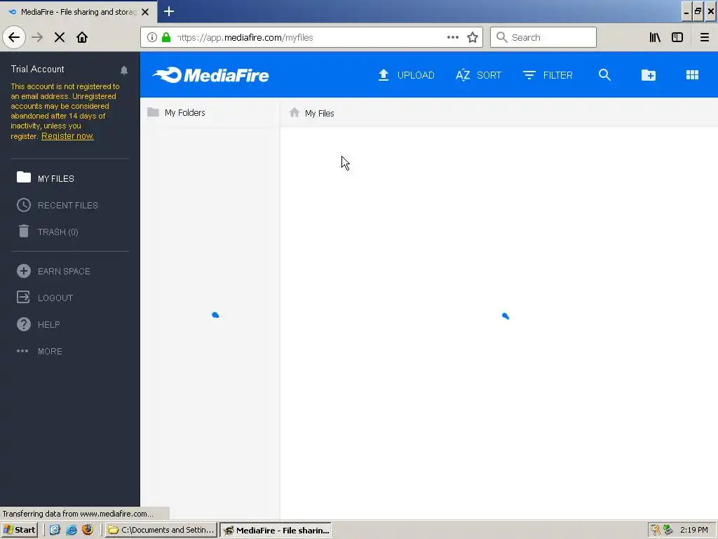Click Logout in sidebar

pyautogui.click(x=45, y=298)
